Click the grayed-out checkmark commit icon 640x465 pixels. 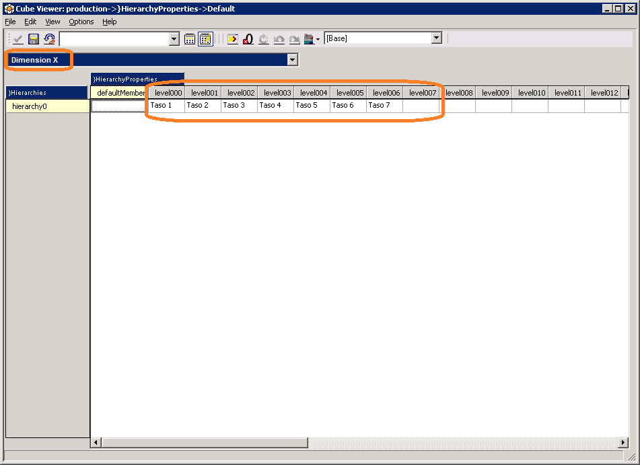tap(18, 39)
